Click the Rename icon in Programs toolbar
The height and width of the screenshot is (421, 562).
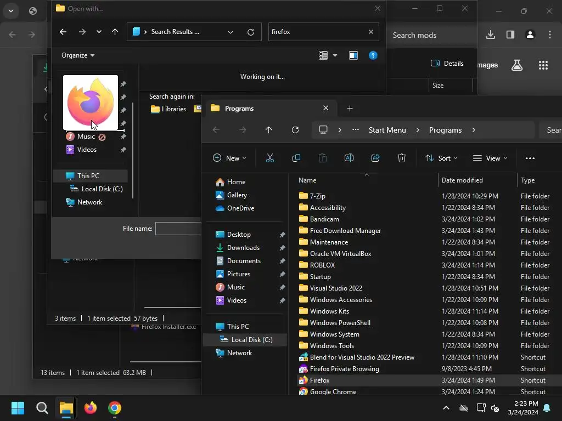(349, 158)
